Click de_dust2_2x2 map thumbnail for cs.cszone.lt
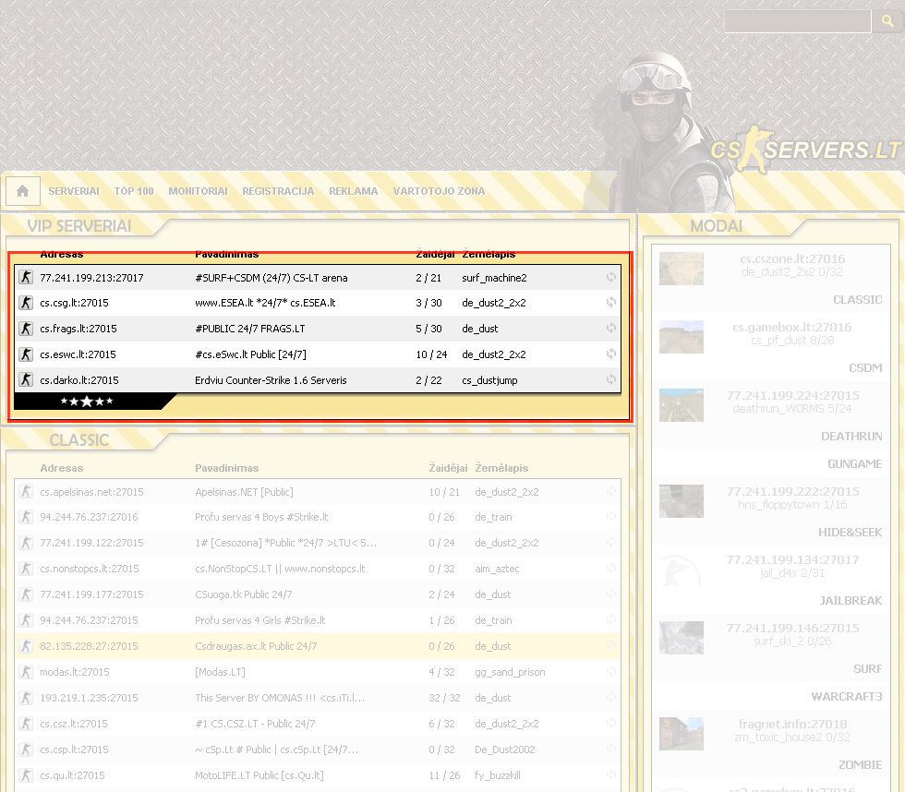Image resolution: width=905 pixels, height=792 pixels. click(682, 269)
